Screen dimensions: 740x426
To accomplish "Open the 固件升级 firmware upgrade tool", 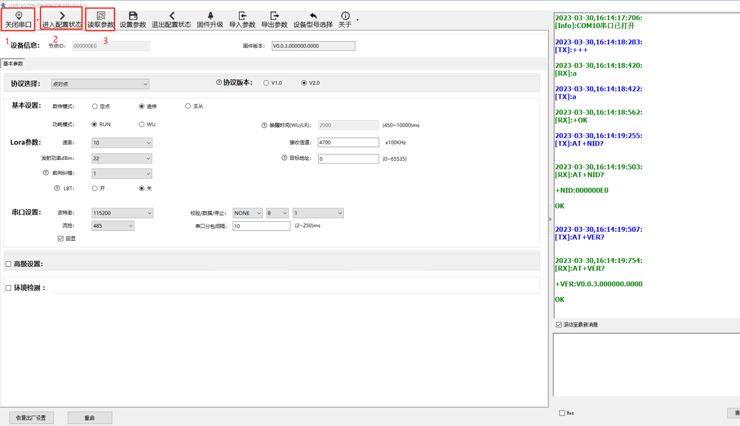I will click(210, 16).
